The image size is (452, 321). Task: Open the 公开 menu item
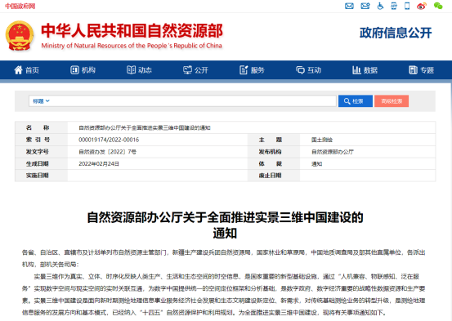click(195, 70)
